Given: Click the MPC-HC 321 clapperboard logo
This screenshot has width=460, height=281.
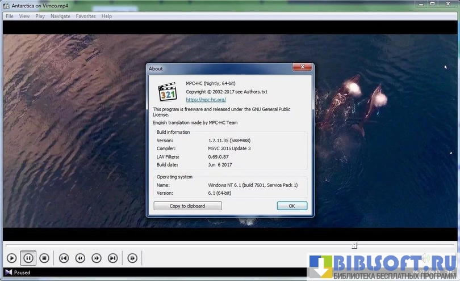Looking at the screenshot, I should (167, 92).
